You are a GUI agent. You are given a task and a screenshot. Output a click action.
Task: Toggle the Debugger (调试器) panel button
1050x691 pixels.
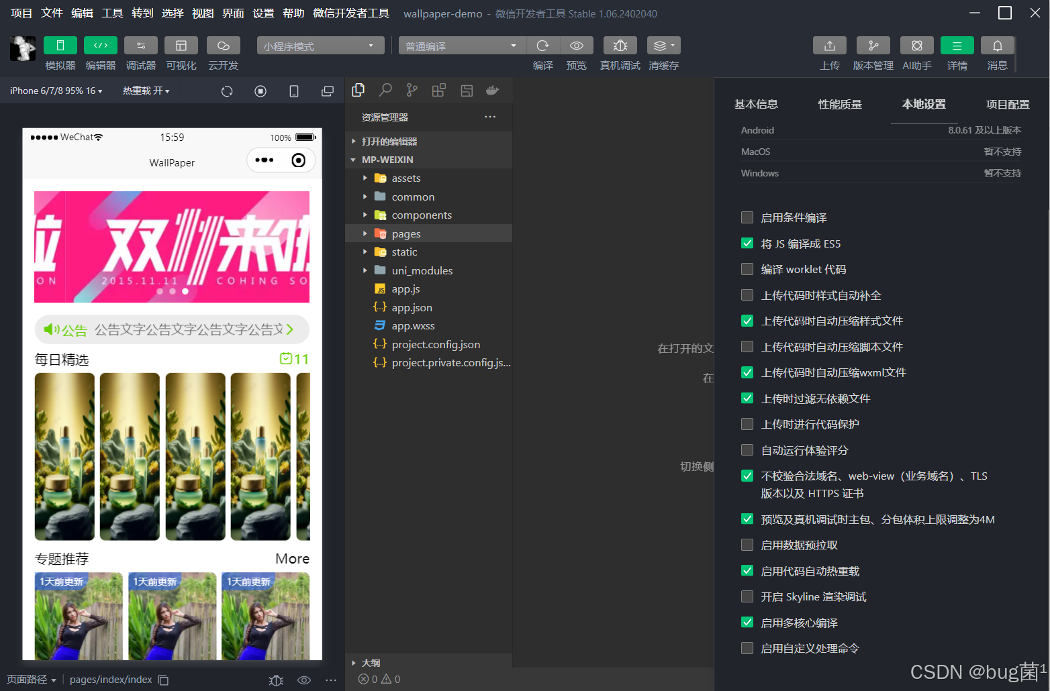141,46
